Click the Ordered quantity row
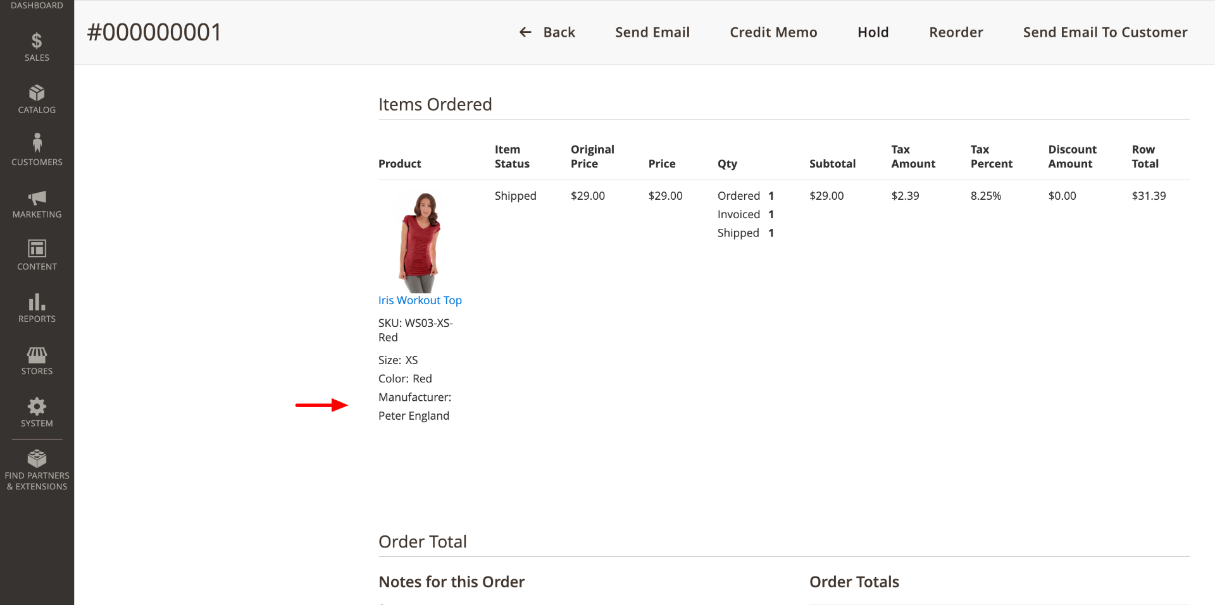 [x=745, y=196]
